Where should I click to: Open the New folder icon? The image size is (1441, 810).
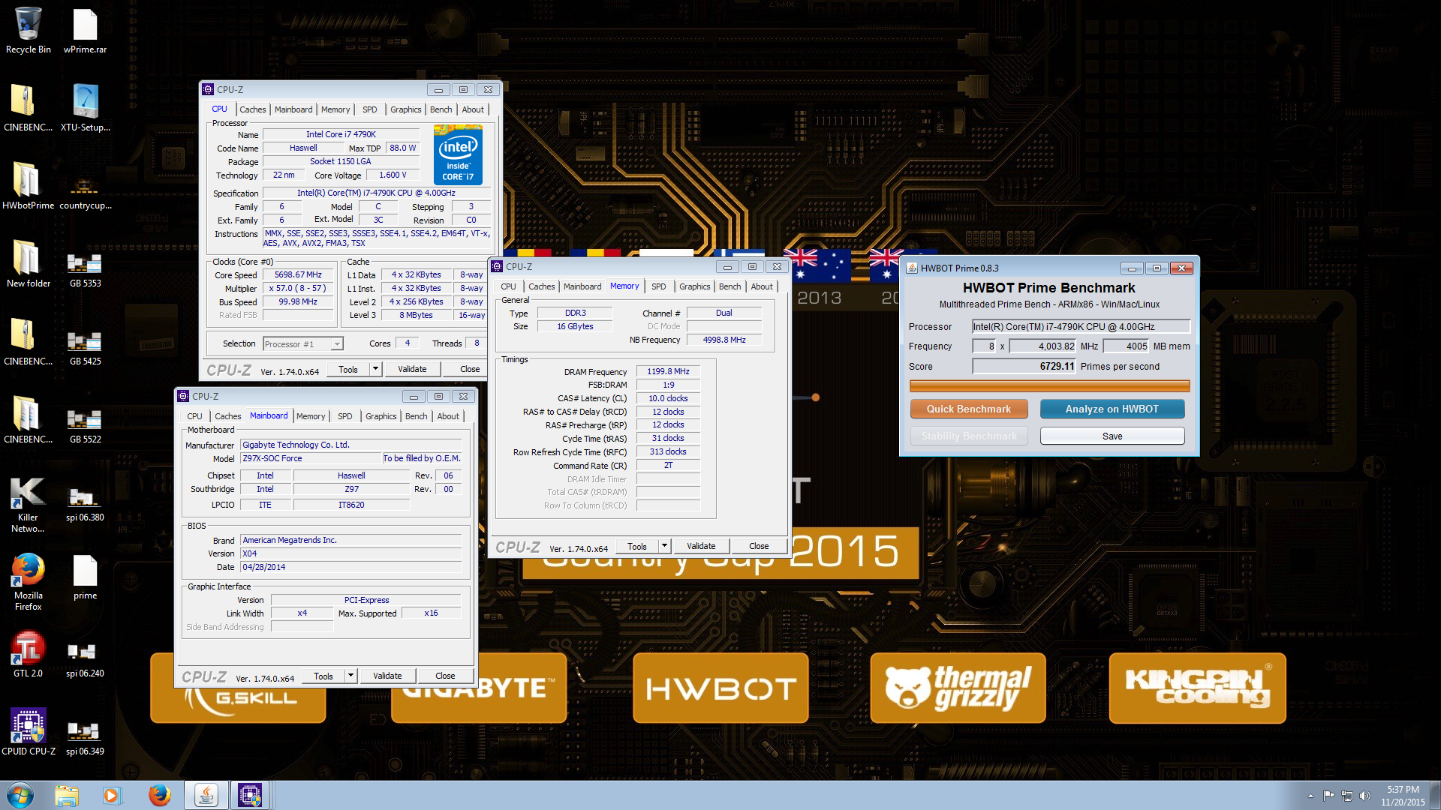point(28,265)
